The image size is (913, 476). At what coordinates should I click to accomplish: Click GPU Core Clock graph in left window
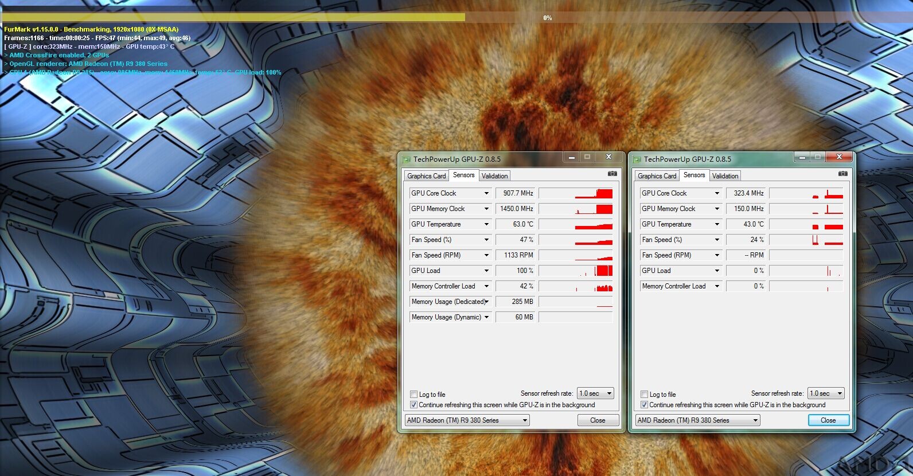(x=576, y=193)
